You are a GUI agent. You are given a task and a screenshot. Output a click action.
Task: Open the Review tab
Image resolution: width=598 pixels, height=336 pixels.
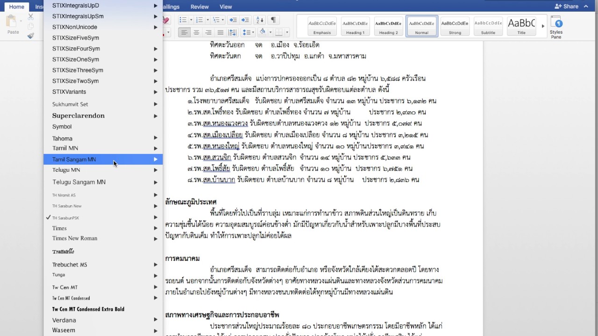pyautogui.click(x=199, y=7)
